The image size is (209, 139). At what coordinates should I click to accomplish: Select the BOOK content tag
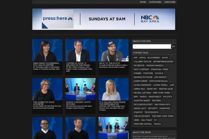point(165,58)
